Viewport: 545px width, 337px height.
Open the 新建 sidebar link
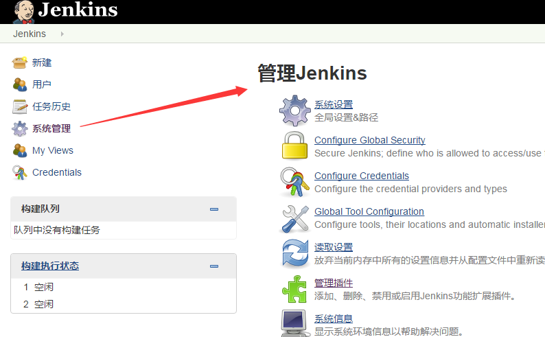point(42,62)
